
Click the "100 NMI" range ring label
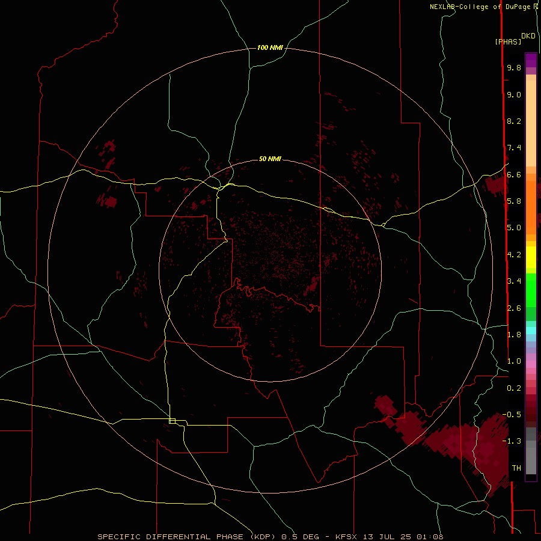pos(270,47)
